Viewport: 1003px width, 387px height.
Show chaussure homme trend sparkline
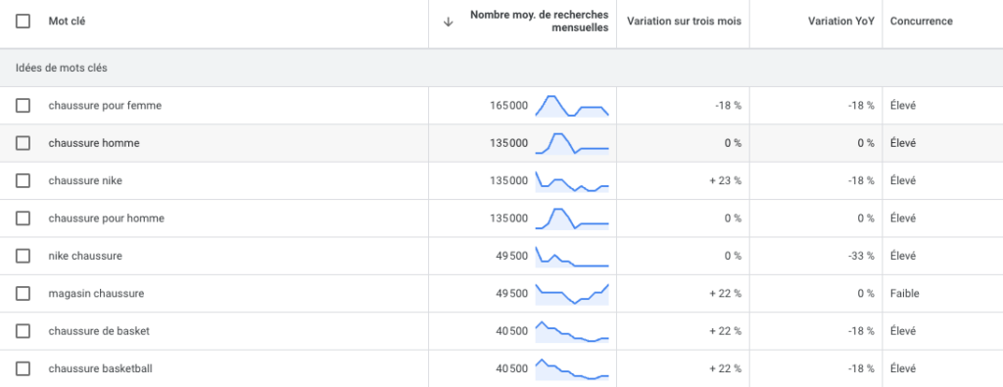[572, 143]
